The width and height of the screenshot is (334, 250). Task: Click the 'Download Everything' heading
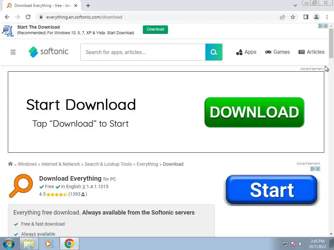(x=70, y=178)
